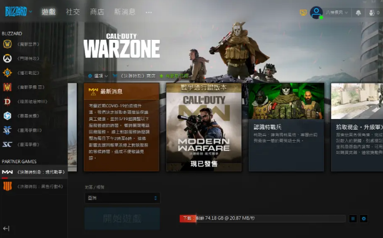Select Heroes of the Storm icon
Screen dimensions: 383x238
(7, 116)
